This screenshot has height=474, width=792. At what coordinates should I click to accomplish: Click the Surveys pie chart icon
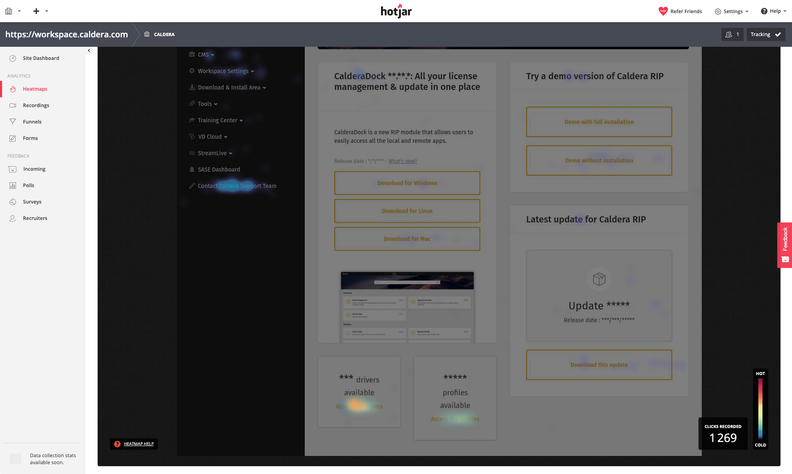click(13, 202)
